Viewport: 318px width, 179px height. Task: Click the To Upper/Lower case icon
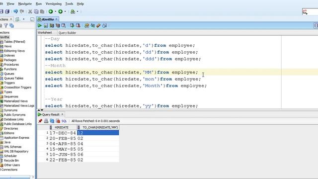click(93, 25)
